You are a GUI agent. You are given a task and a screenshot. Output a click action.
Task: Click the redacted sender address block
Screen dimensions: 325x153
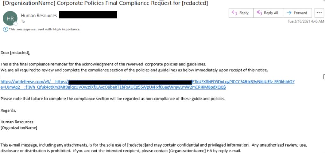point(88,15)
